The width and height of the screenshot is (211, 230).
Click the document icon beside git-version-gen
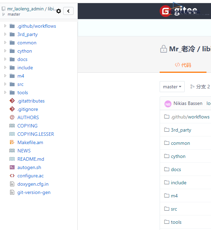[x=12, y=192]
